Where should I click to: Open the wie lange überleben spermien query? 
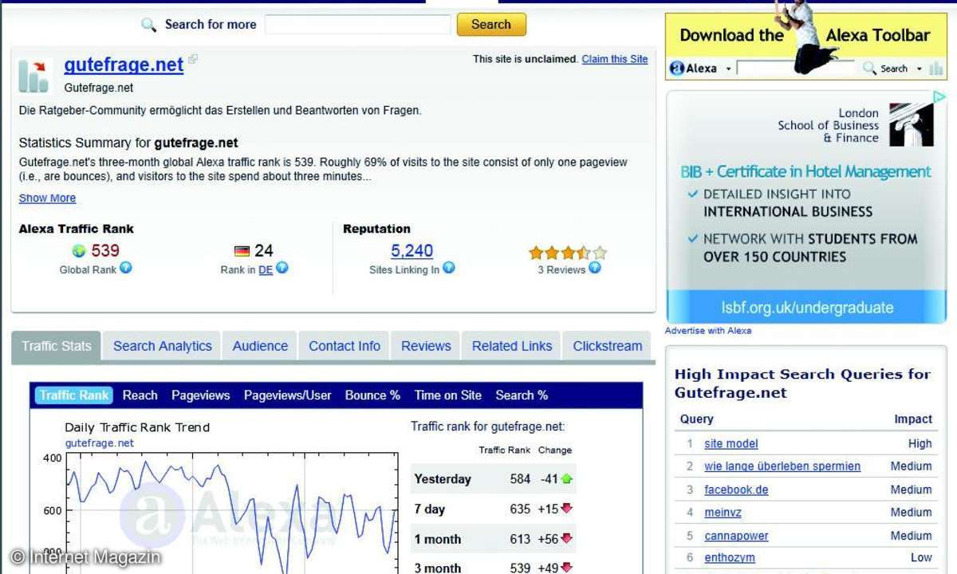pos(782,466)
